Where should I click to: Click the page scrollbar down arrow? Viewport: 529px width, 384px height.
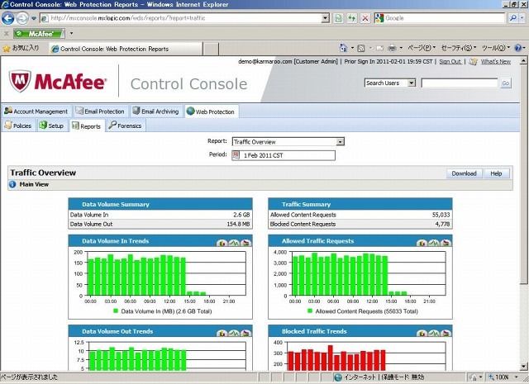[523, 367]
